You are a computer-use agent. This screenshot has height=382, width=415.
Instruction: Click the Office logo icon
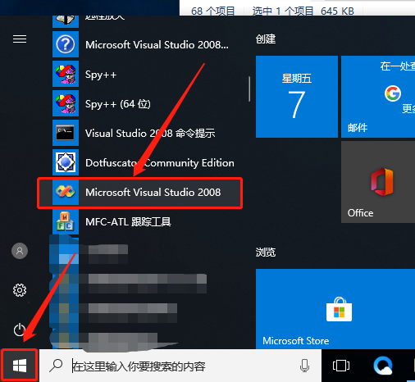(382, 182)
